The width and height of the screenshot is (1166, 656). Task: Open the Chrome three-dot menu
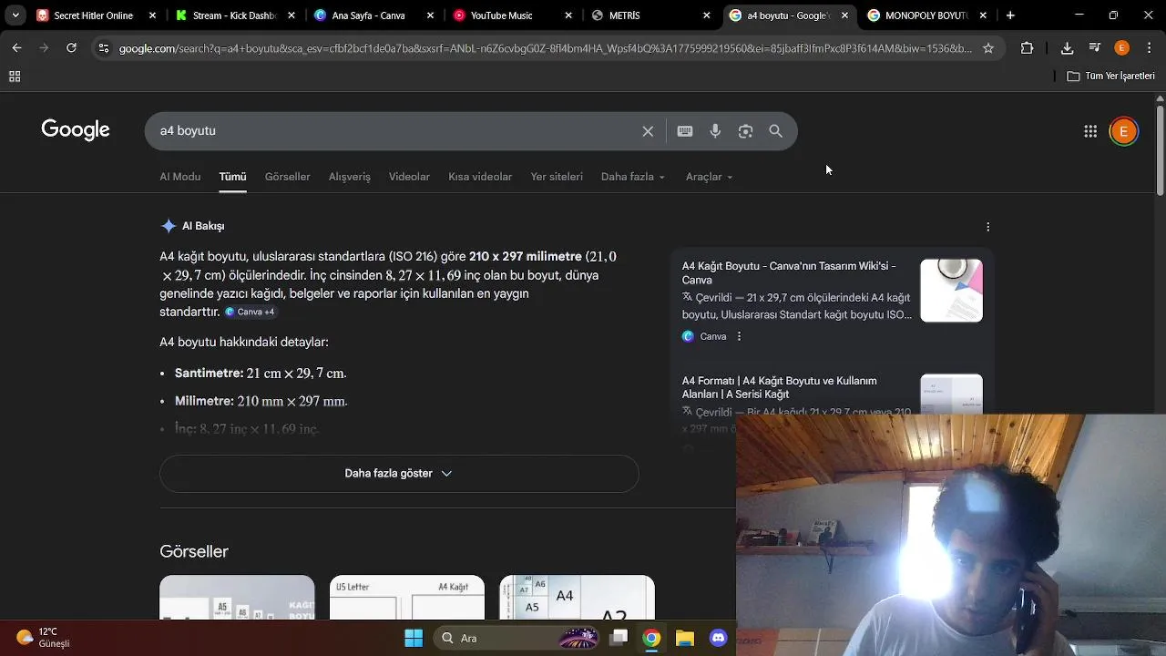(x=1148, y=48)
